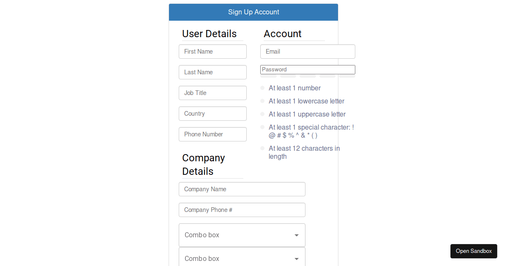Click the 'At least 1 number' indicator dot
507x266 pixels.
coord(262,88)
